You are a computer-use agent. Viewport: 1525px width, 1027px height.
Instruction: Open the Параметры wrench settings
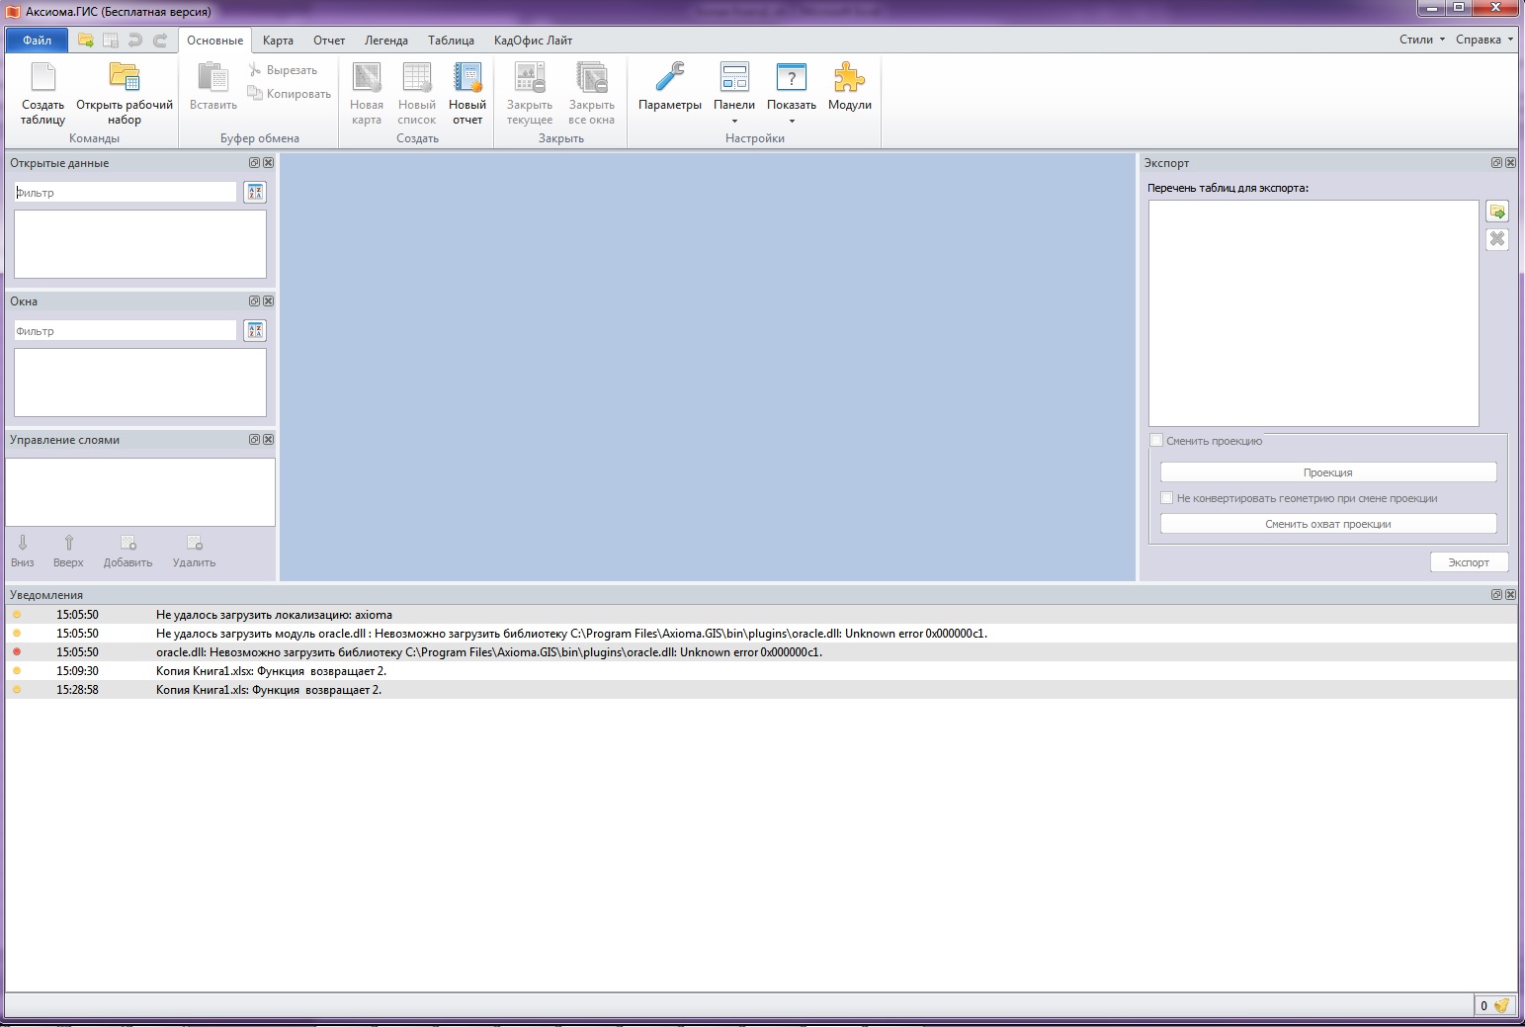coord(669,78)
